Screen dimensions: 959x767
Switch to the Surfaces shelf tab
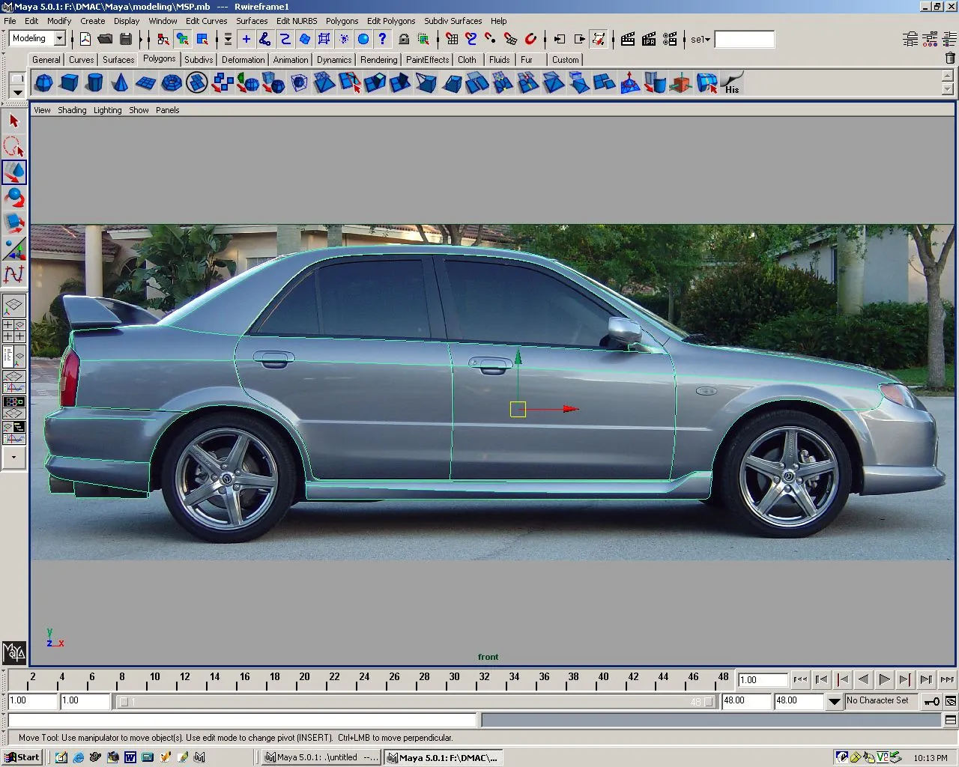pos(118,59)
